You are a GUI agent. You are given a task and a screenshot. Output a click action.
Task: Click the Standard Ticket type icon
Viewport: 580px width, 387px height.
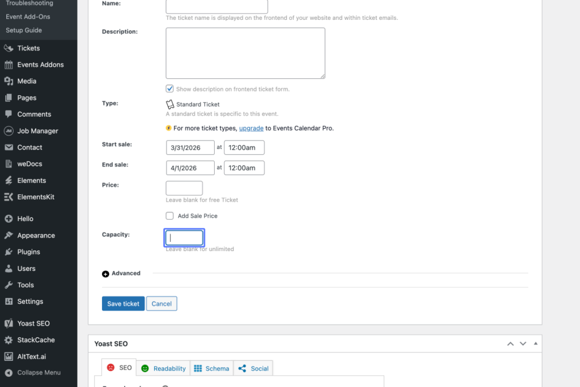170,104
